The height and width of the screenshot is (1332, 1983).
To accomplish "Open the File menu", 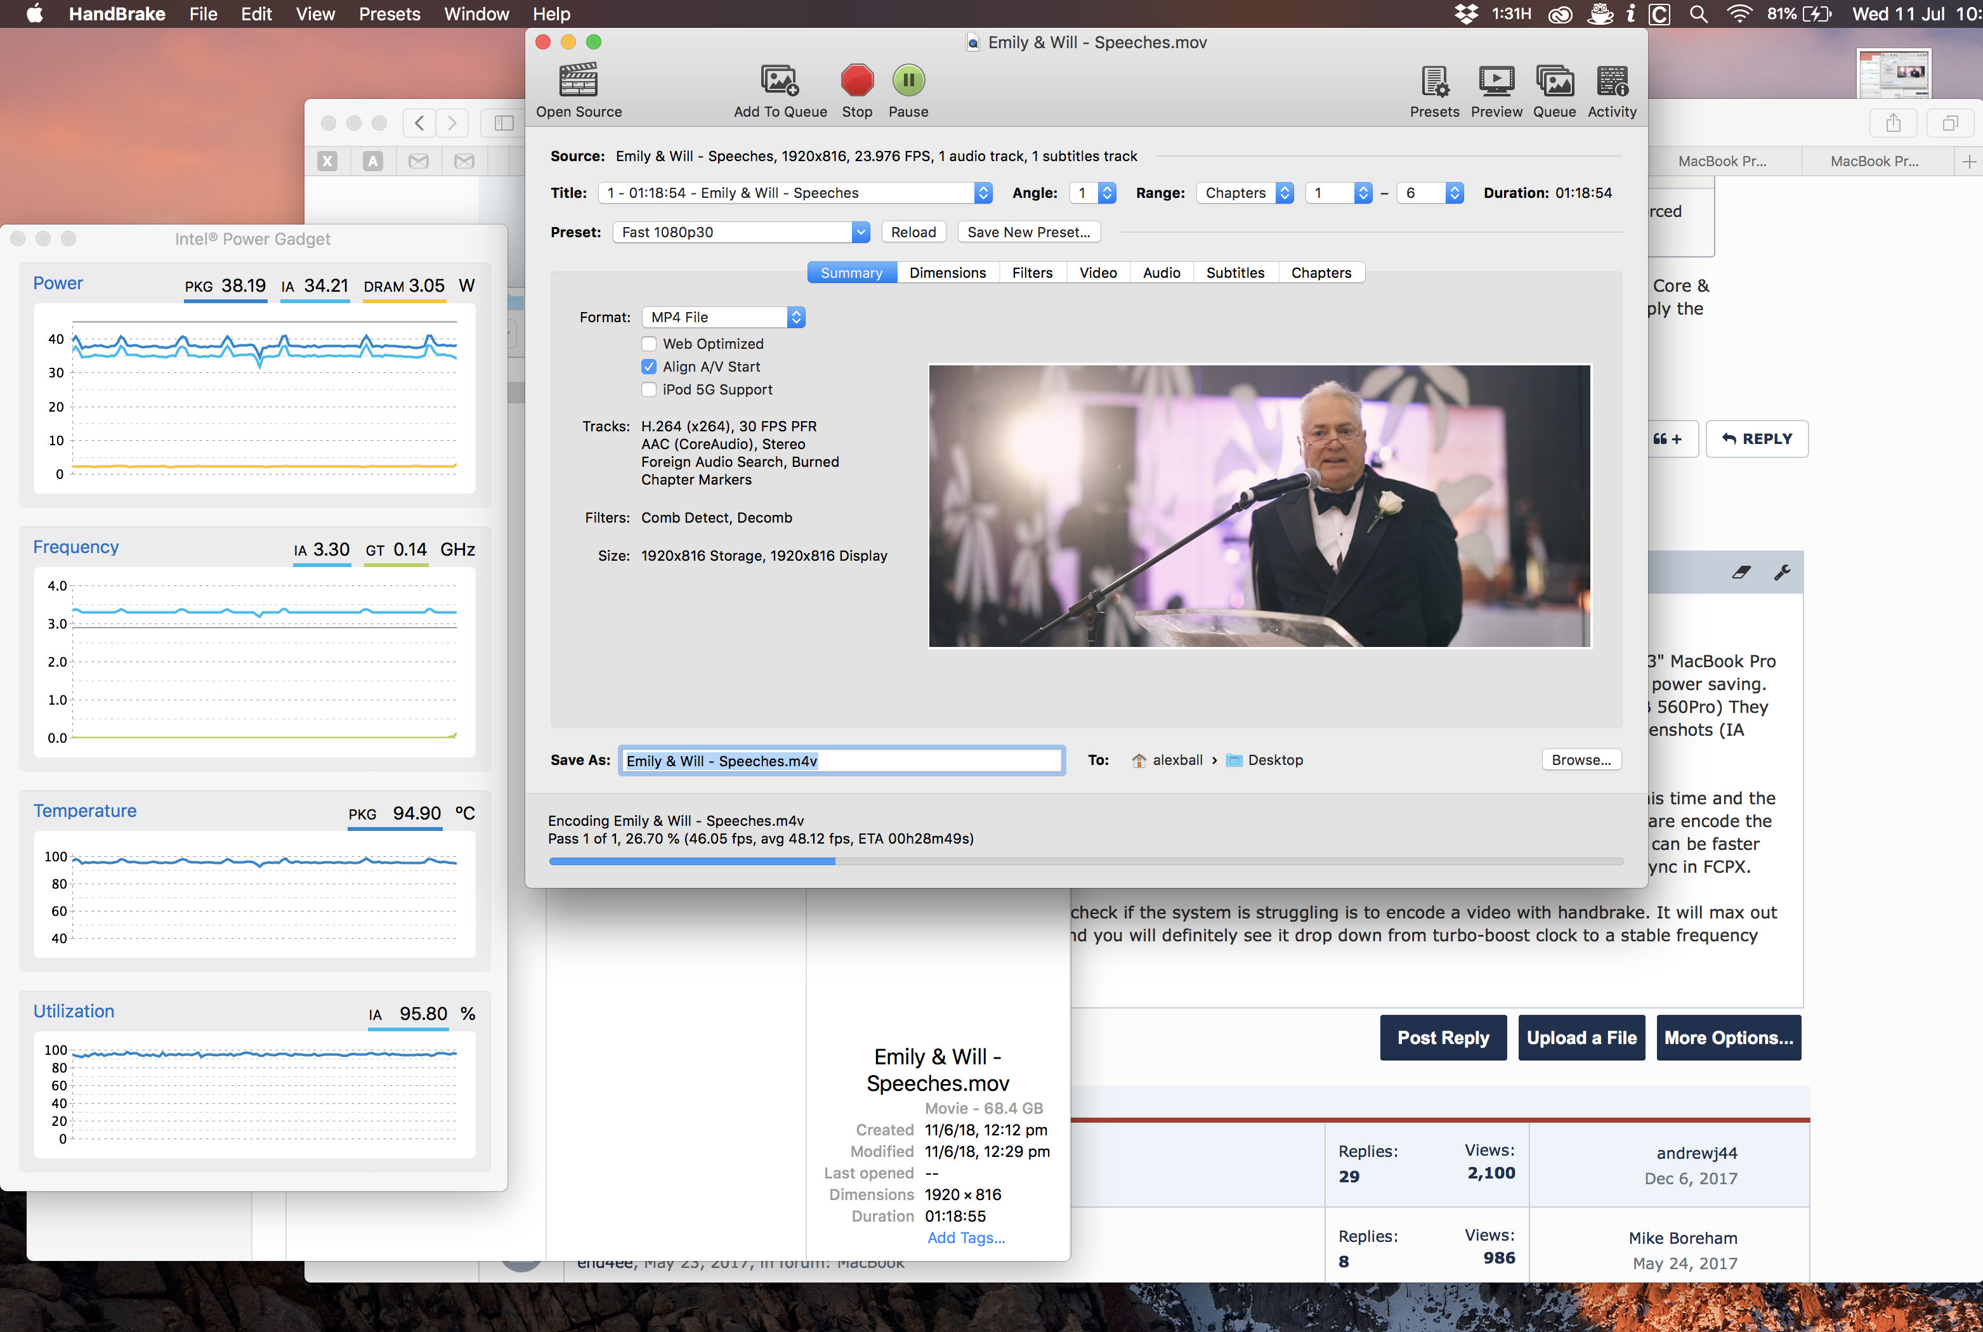I will (x=203, y=13).
